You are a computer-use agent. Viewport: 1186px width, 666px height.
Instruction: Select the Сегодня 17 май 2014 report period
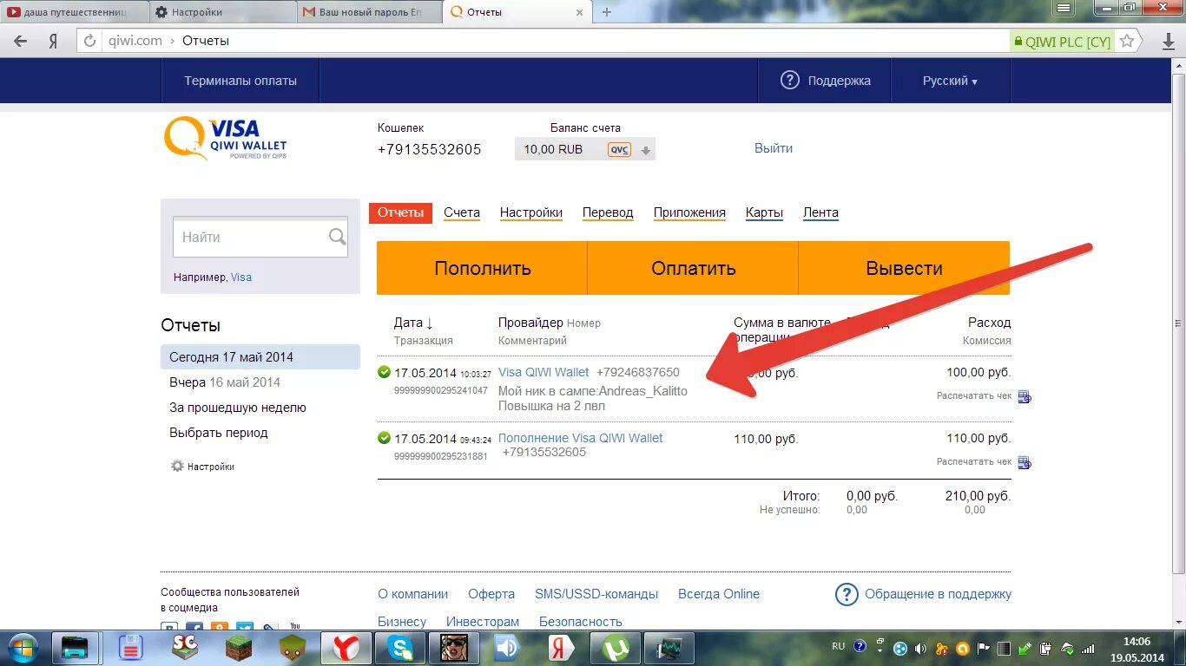point(260,357)
